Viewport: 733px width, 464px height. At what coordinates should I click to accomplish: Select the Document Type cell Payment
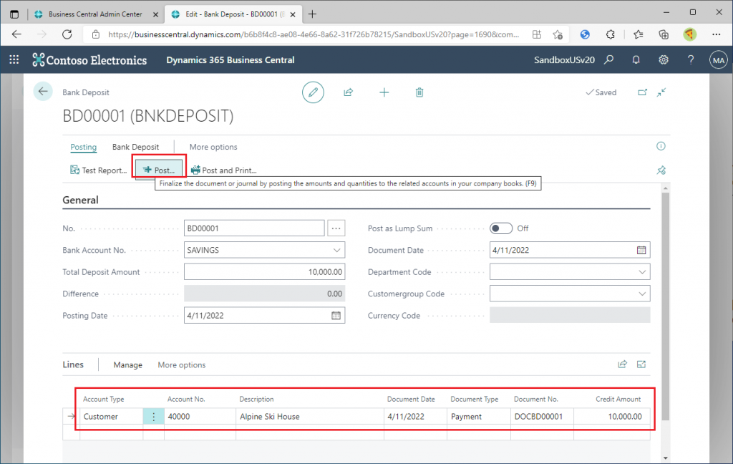[479, 416]
